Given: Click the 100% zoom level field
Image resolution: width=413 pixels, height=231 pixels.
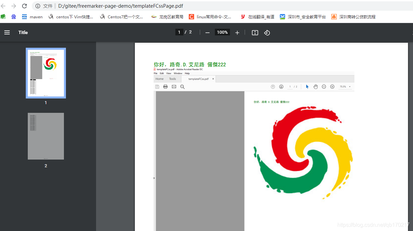Looking at the screenshot, I should [222, 32].
